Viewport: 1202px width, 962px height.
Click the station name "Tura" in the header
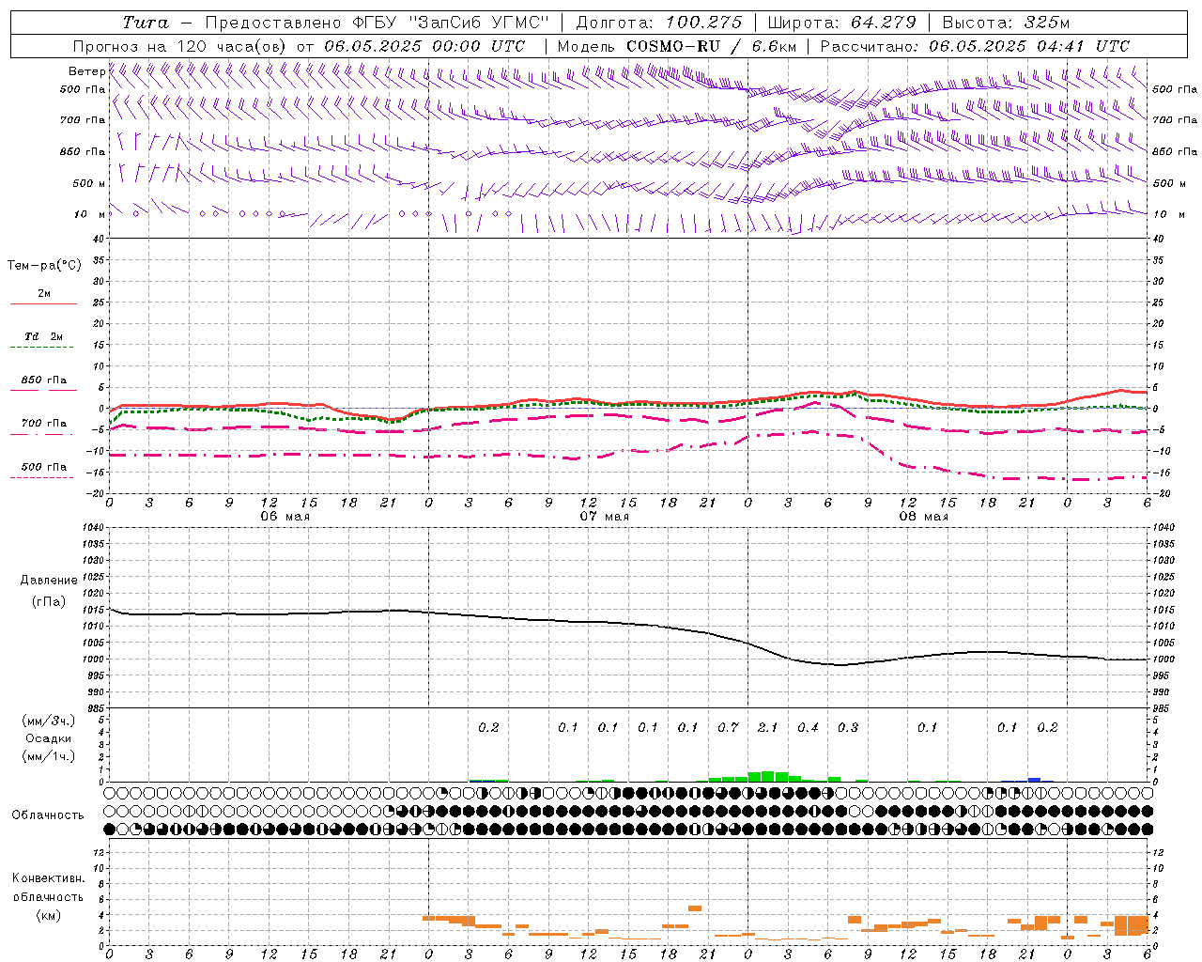pos(146,23)
